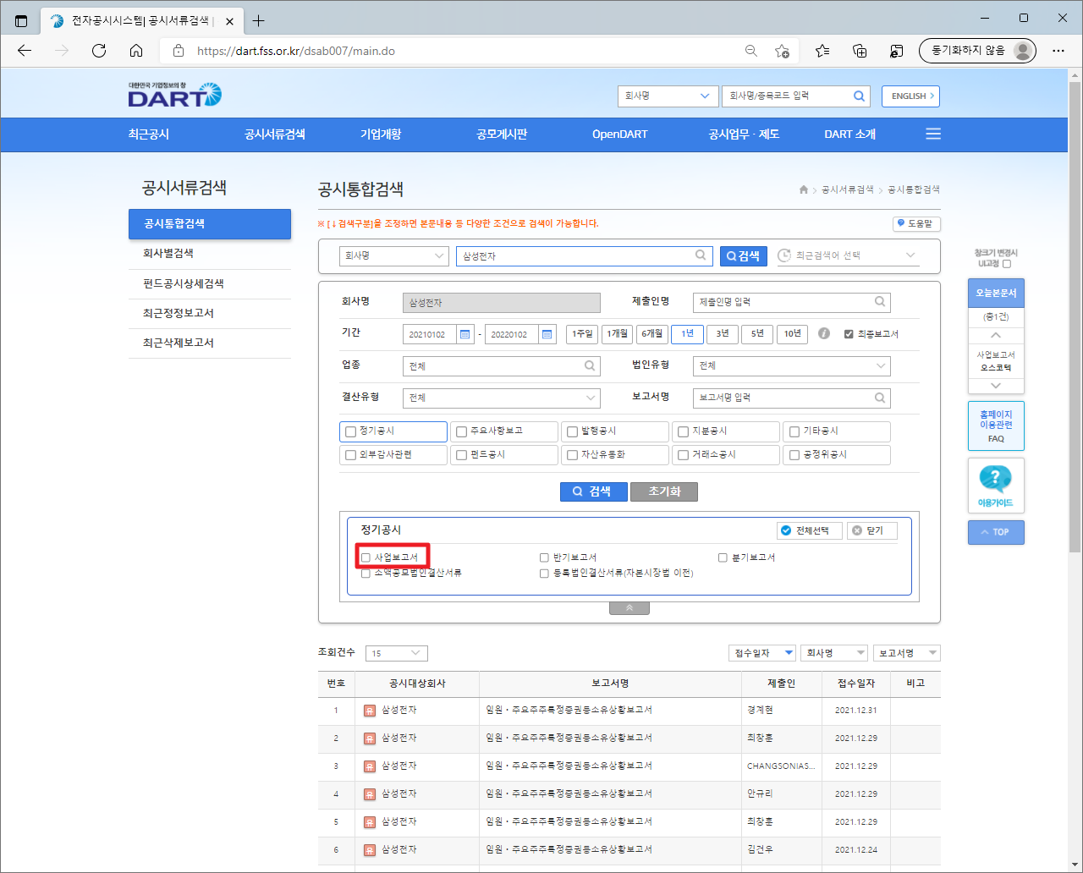This screenshot has width=1083, height=873.
Task: Open the 기업개황 menu
Action: (381, 135)
